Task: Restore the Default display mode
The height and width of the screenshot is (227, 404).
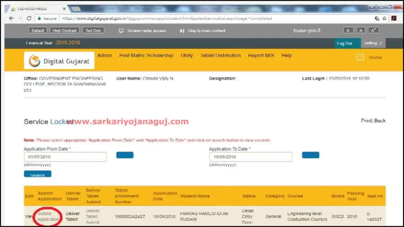Action: [38, 30]
